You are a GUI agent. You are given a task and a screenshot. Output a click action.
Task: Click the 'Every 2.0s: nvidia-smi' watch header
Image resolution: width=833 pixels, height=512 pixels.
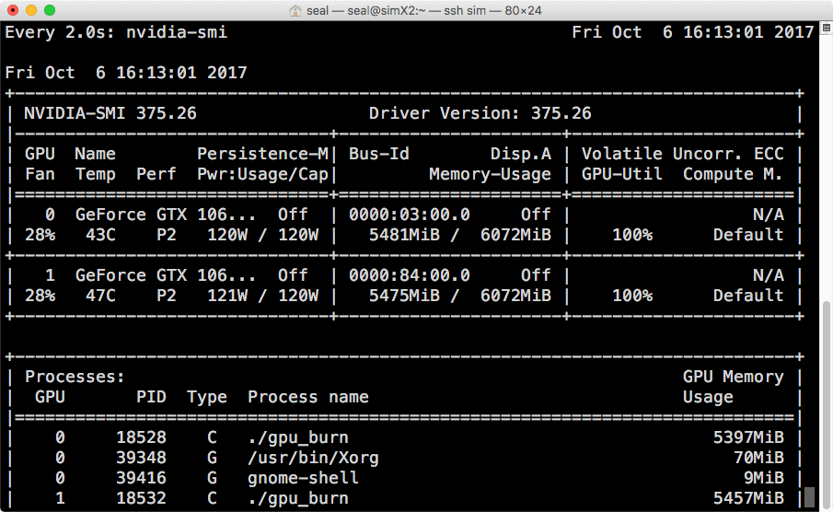[116, 32]
